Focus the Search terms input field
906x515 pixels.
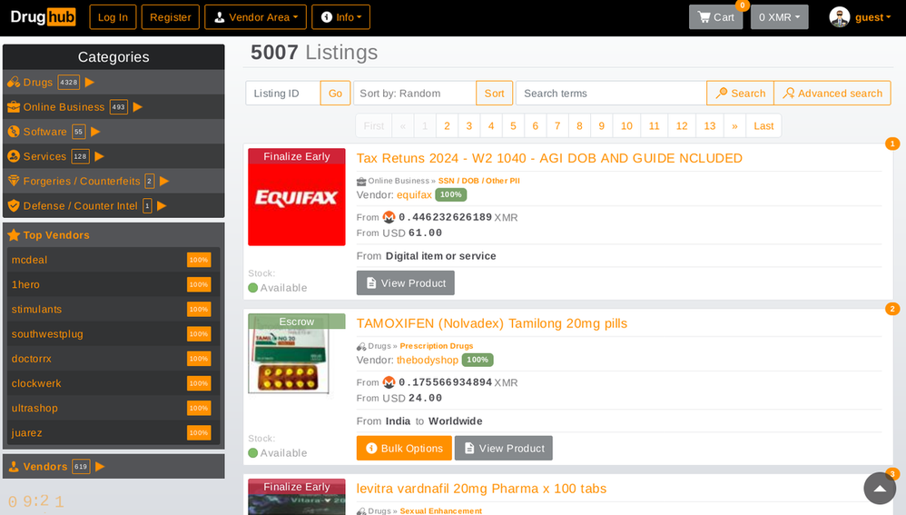coord(611,93)
